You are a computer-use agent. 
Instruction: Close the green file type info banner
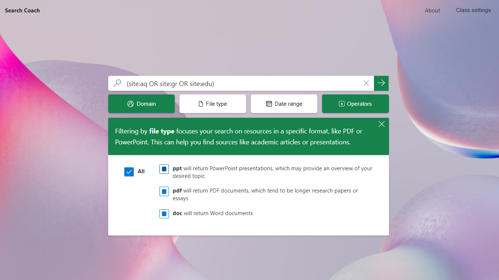click(381, 124)
